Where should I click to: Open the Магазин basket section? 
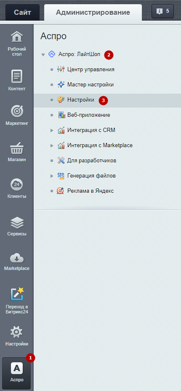coord(17,152)
